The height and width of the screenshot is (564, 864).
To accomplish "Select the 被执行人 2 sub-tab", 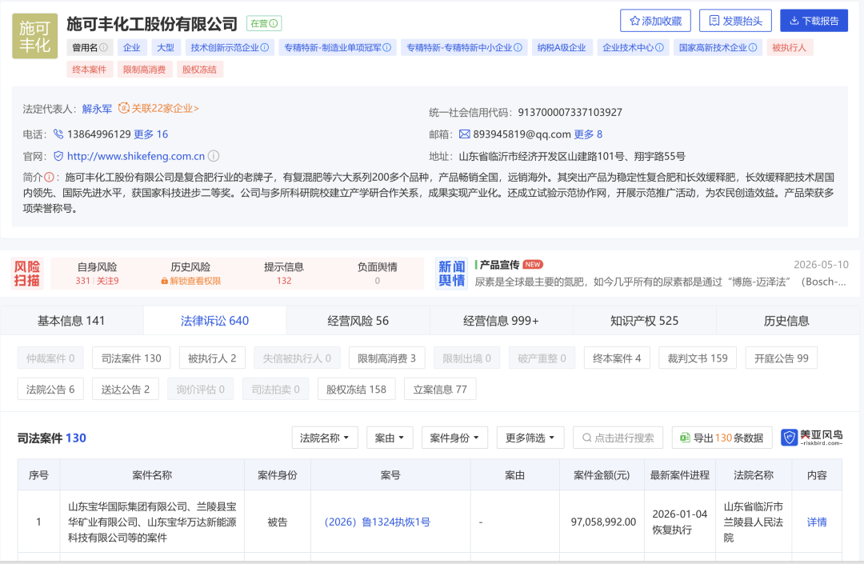I will 212,358.
